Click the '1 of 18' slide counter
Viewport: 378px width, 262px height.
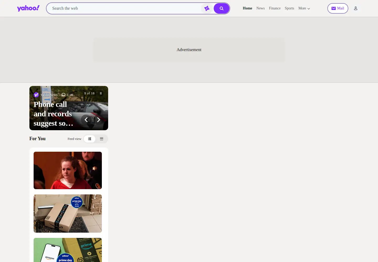pos(89,93)
